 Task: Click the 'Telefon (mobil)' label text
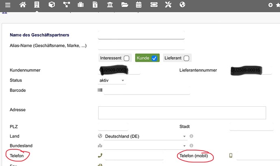194,156
